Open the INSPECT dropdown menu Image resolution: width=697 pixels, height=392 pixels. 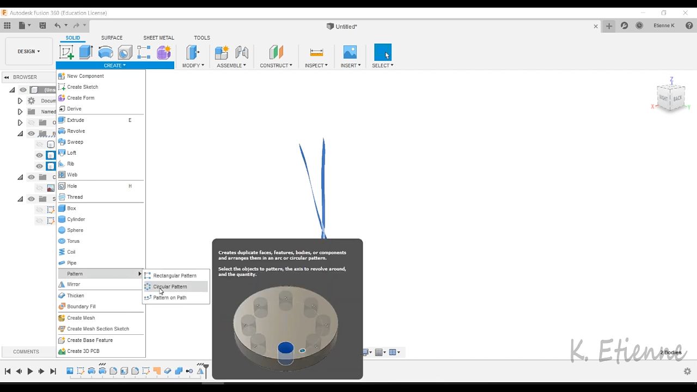[x=316, y=65]
